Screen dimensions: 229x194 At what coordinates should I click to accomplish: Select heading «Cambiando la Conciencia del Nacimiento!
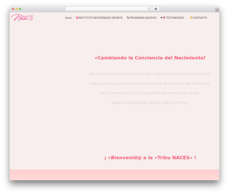coord(150,58)
